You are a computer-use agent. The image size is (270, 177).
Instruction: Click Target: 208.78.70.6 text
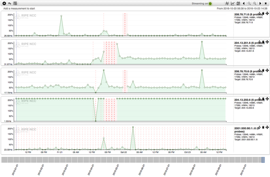click(x=243, y=79)
